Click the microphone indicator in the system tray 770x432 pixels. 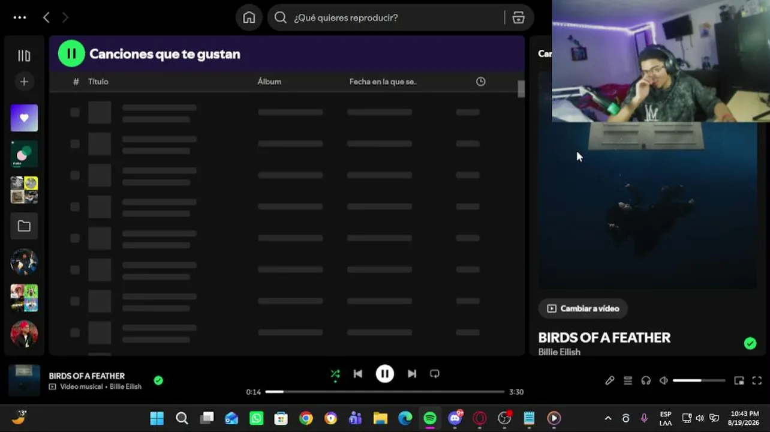[644, 418]
